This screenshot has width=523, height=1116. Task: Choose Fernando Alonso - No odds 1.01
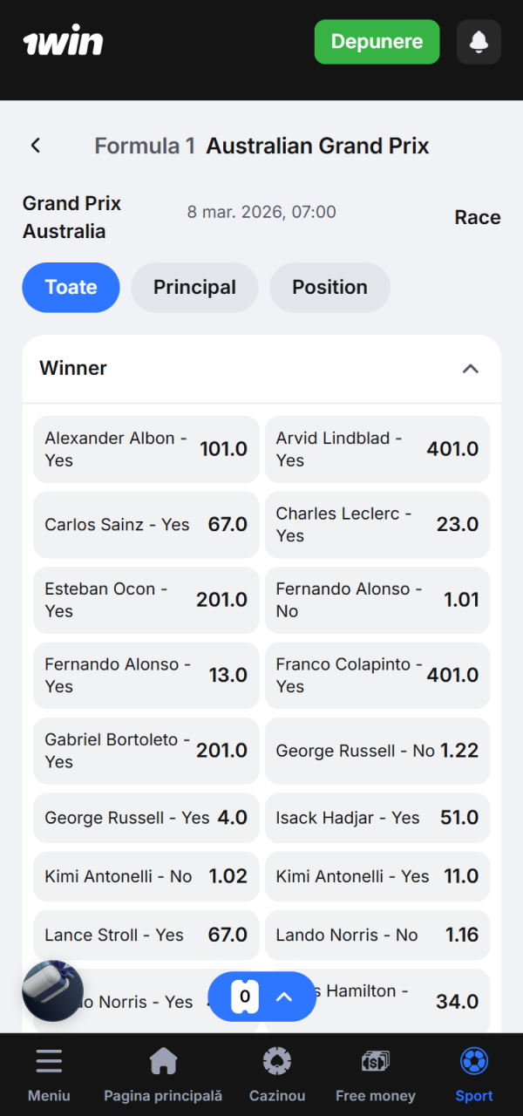pos(377,600)
